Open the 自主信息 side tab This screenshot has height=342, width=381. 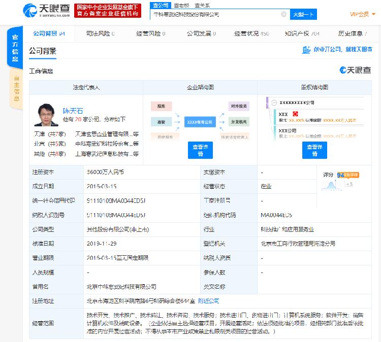pos(16,88)
